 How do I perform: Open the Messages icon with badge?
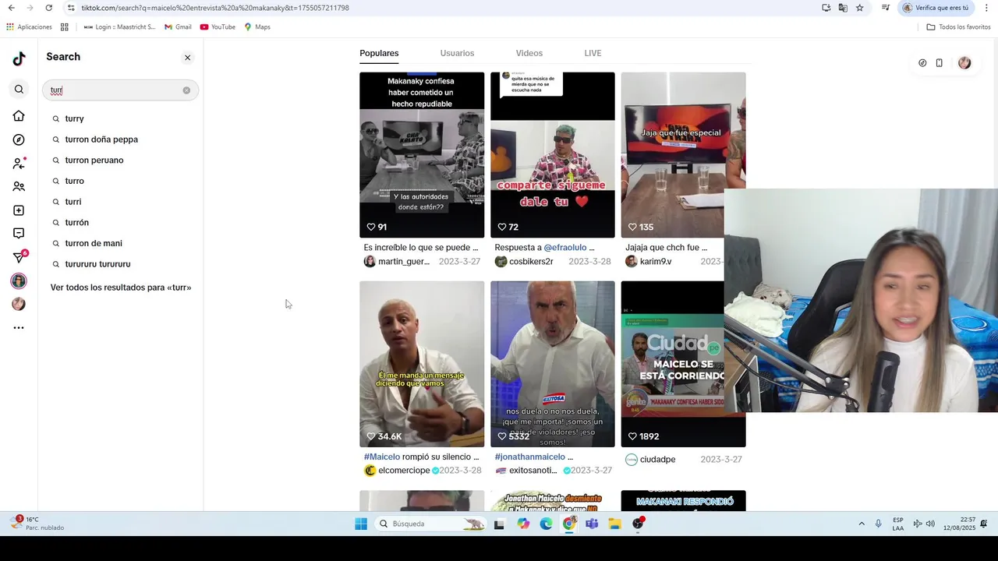(x=19, y=257)
